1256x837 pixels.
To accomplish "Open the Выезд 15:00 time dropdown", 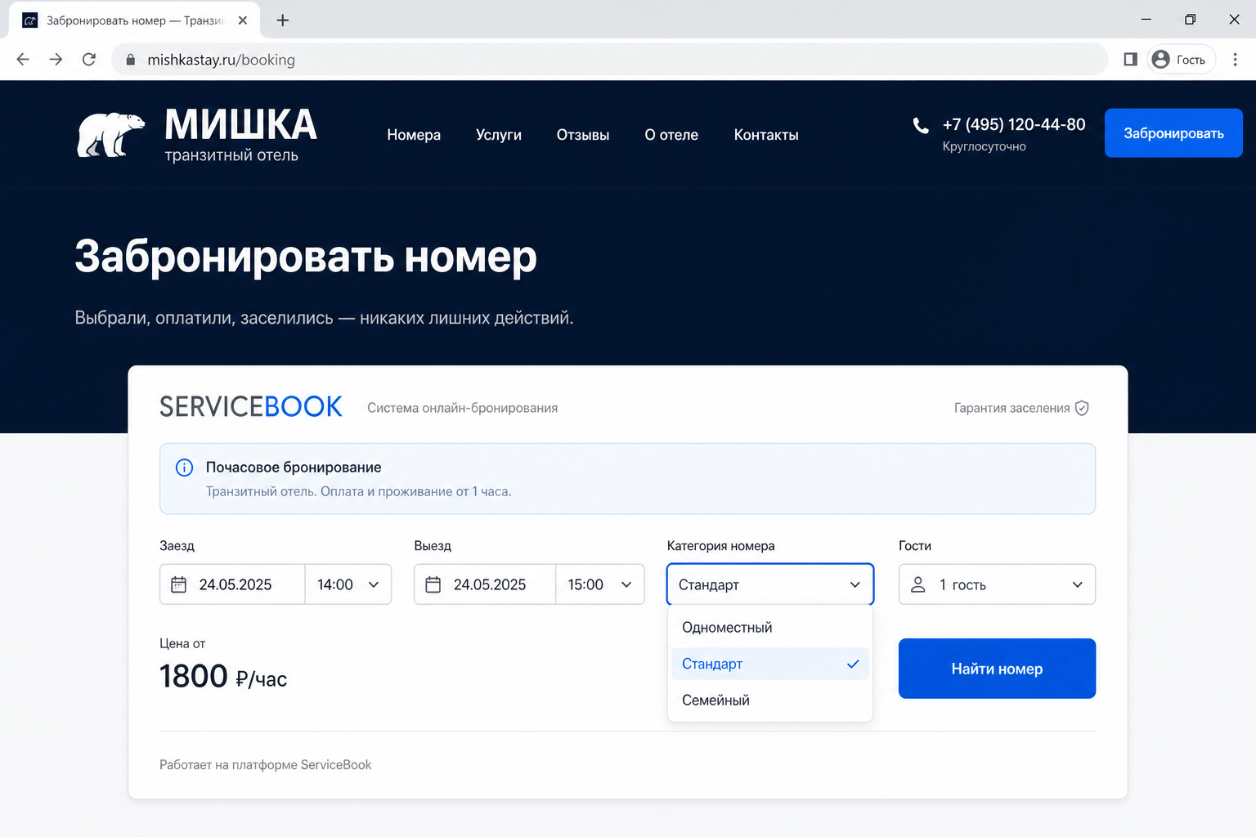I will [600, 584].
